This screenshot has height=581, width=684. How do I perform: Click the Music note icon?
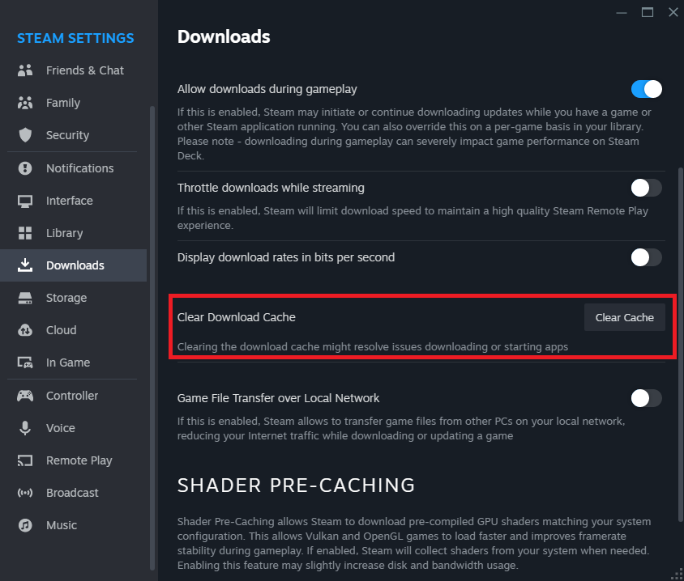pyautogui.click(x=25, y=525)
